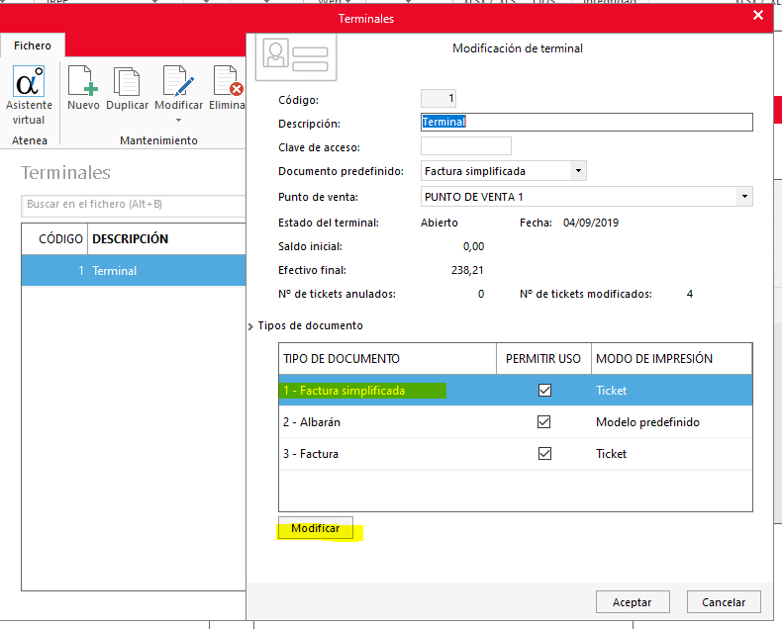Image resolution: width=782 pixels, height=629 pixels.
Task: Click the Clave de acceso input field
Action: coord(466,146)
